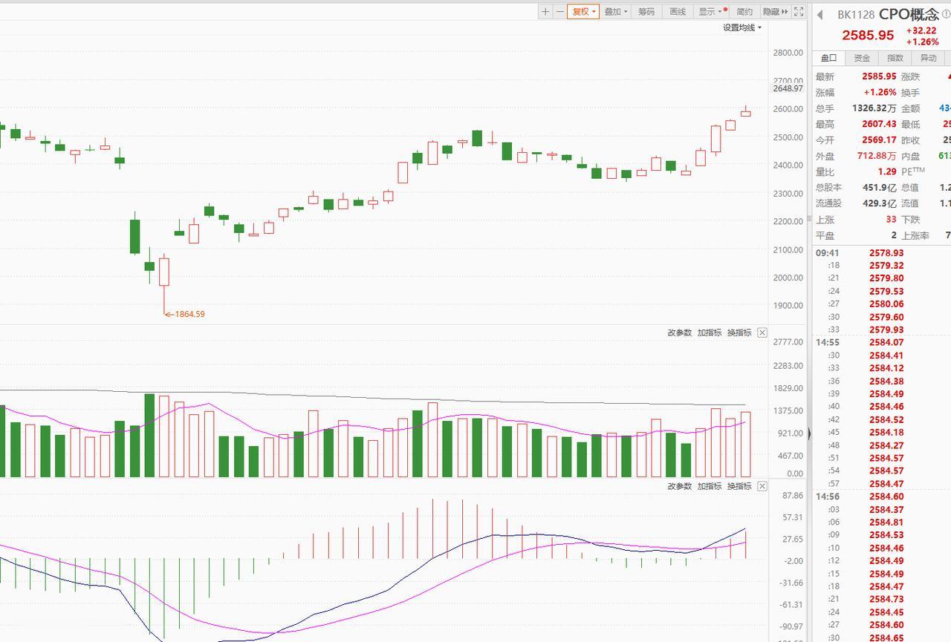951x642 pixels.
Task: Open 设置均线 moving average settings
Action: [x=742, y=27]
